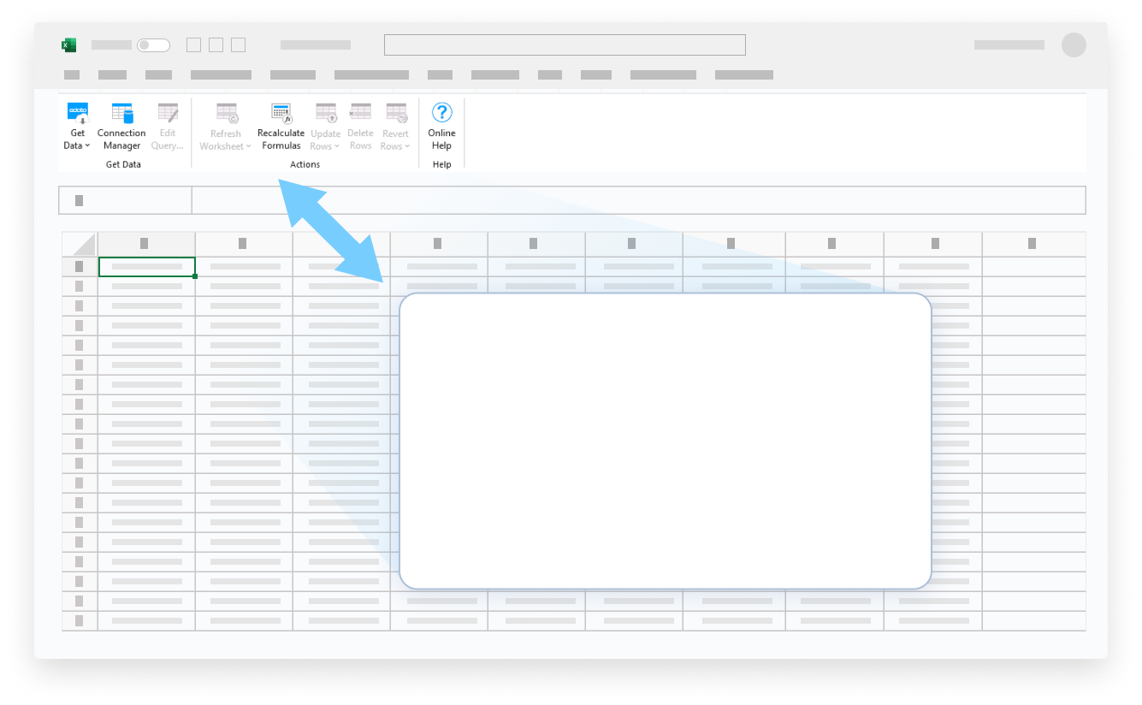This screenshot has width=1142, height=705.
Task: Expand the Refresh Worksheet dropdown arrow
Action: point(249,147)
